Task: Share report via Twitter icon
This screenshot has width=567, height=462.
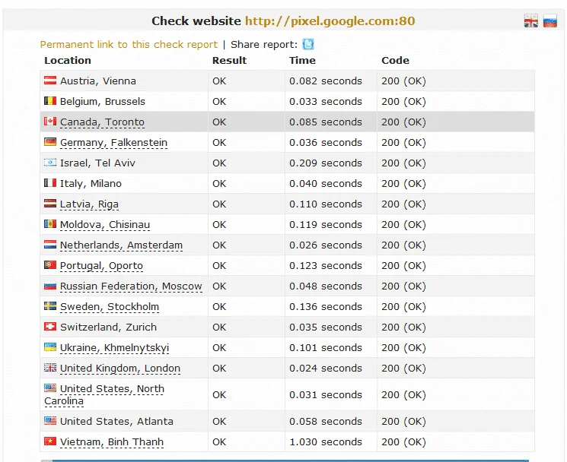Action: click(x=308, y=44)
